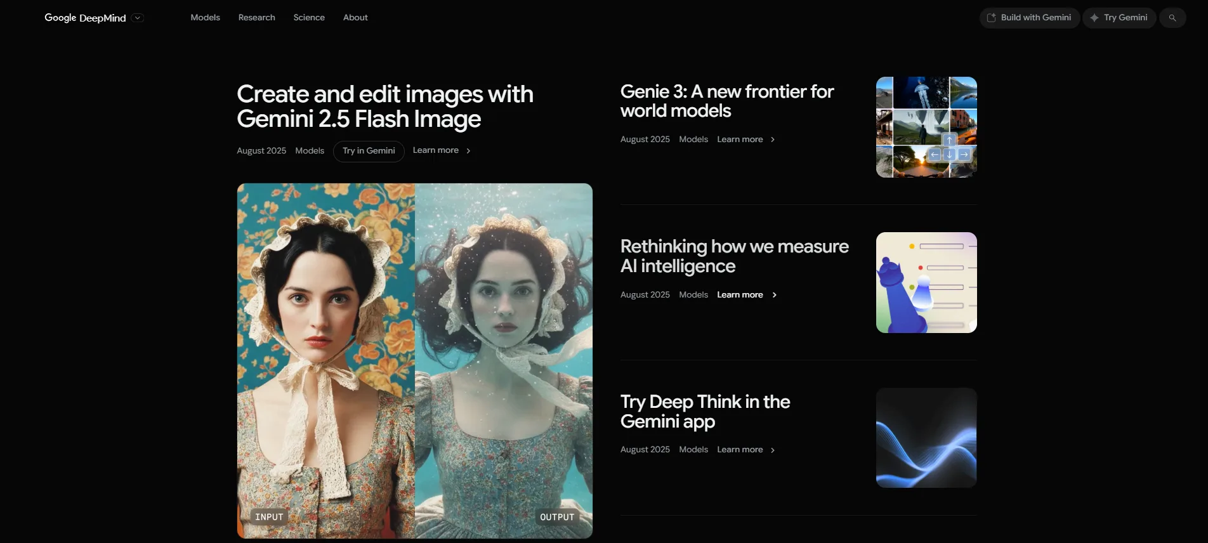This screenshot has height=543, width=1208.
Task: Open the Science menu
Action: (x=309, y=18)
